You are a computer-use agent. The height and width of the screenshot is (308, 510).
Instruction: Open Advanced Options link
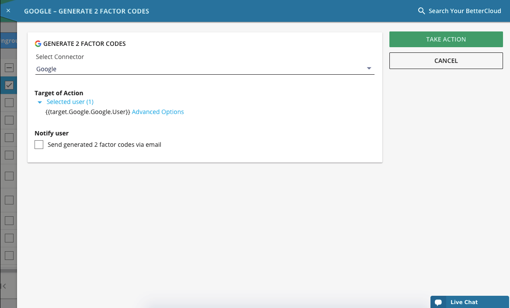pos(158,112)
